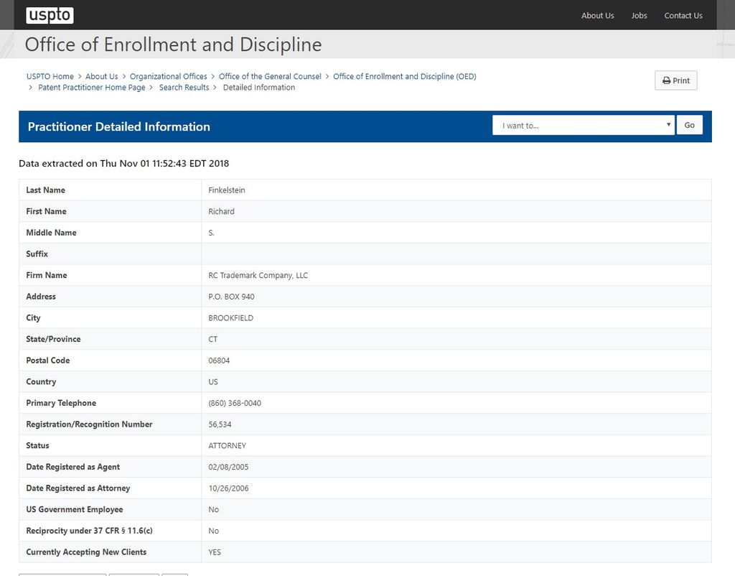This screenshot has width=735, height=576.
Task: Follow the Office of Enrollment and Discipline (OED) breadcrumb
Action: (x=404, y=77)
